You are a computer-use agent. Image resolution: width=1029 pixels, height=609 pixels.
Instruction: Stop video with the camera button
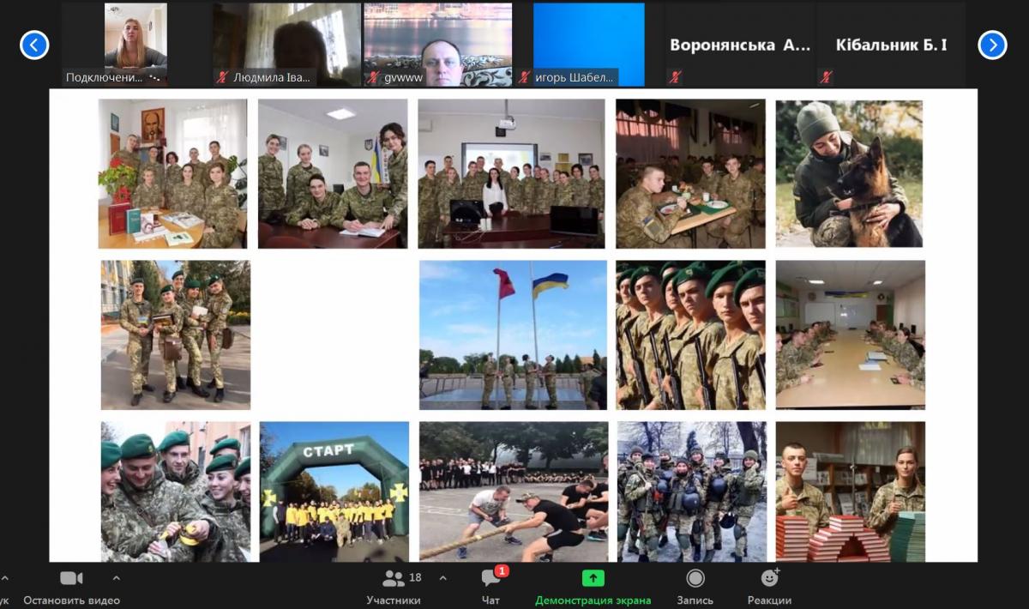tap(71, 578)
